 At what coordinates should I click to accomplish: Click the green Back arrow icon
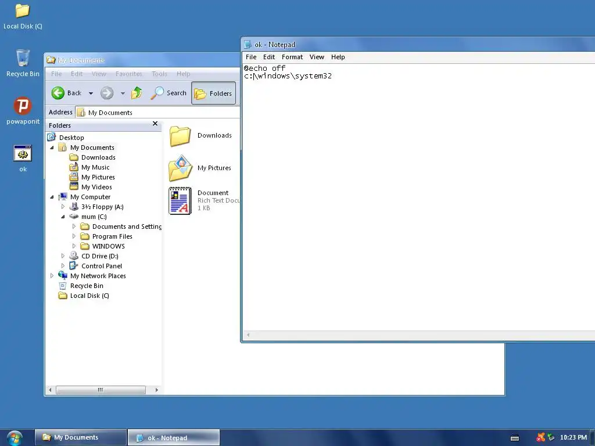pyautogui.click(x=58, y=93)
